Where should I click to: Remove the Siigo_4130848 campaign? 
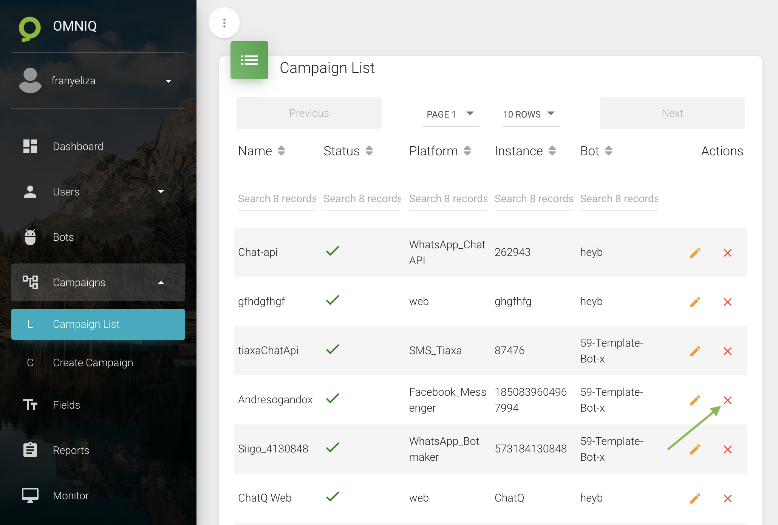(x=727, y=449)
